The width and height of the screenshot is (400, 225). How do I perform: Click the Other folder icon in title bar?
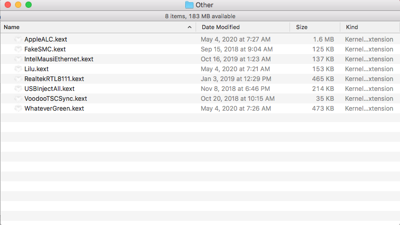point(189,5)
